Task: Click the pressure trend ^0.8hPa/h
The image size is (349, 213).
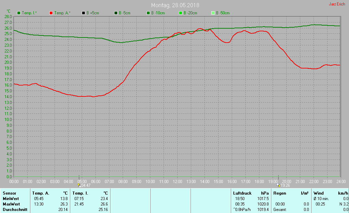Action: (x=242, y=210)
